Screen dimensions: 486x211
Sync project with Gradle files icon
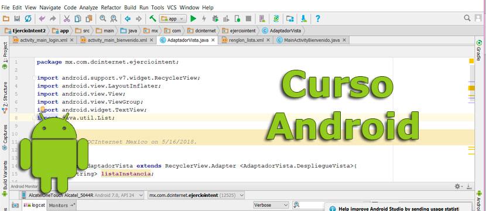coord(276,19)
